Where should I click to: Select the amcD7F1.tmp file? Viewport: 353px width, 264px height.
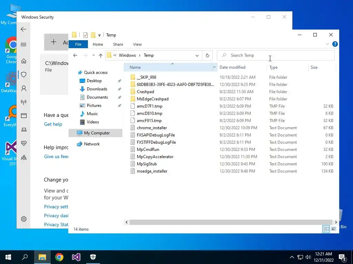coord(150,106)
